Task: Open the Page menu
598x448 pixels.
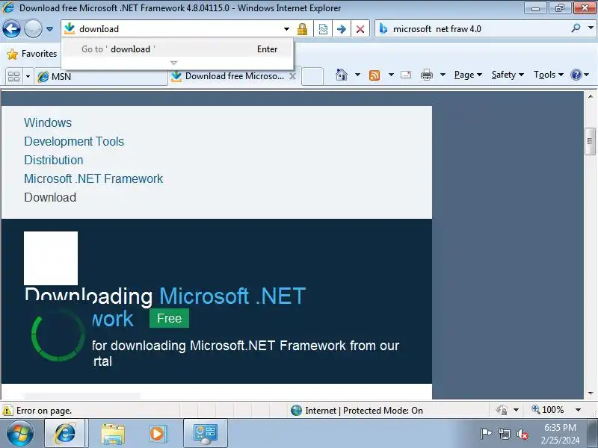Action: coord(468,75)
